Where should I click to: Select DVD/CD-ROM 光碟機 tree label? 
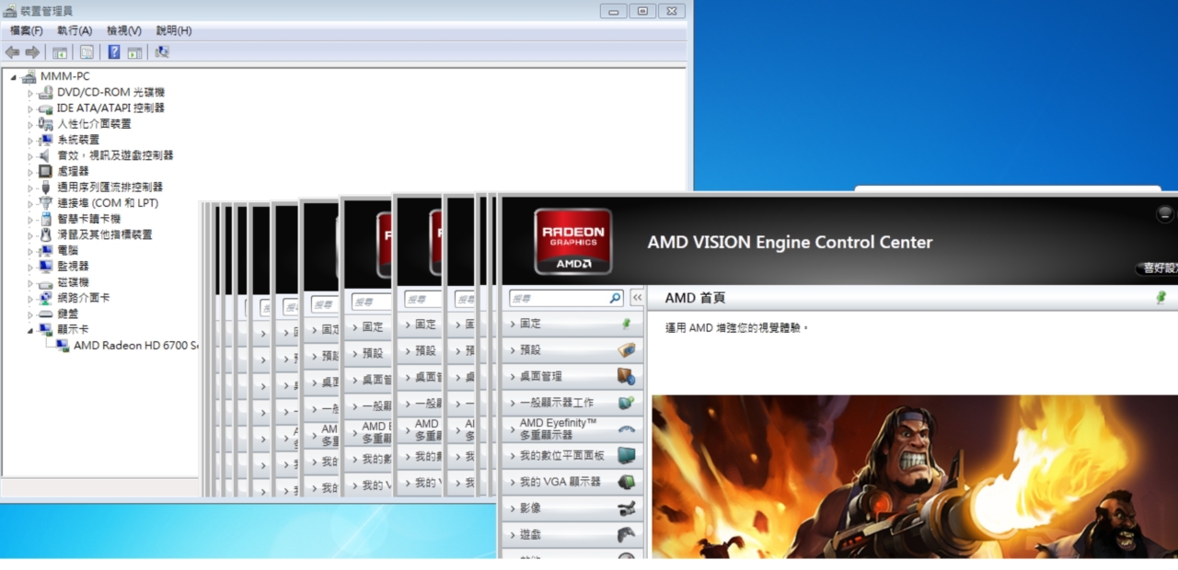pyautogui.click(x=111, y=93)
